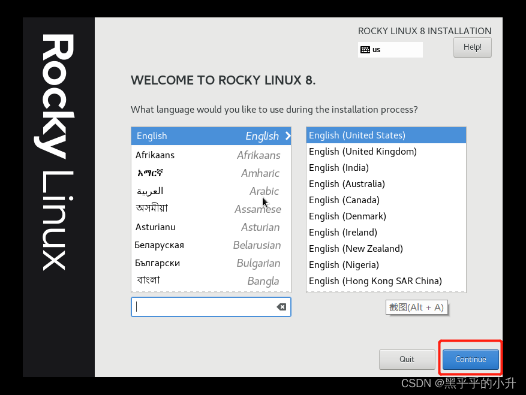Select Afrikaans in the language list
Screen dimensions: 526x395
click(x=211, y=155)
